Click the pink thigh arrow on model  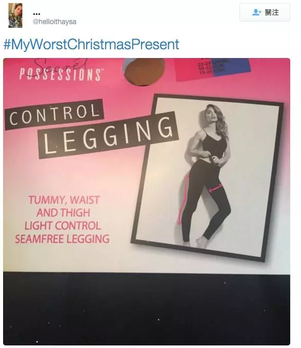(215, 187)
